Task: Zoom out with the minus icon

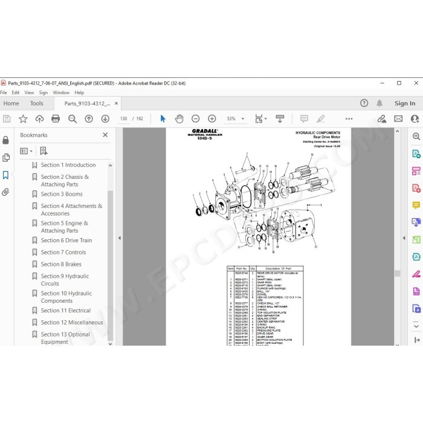Action: tap(196, 118)
